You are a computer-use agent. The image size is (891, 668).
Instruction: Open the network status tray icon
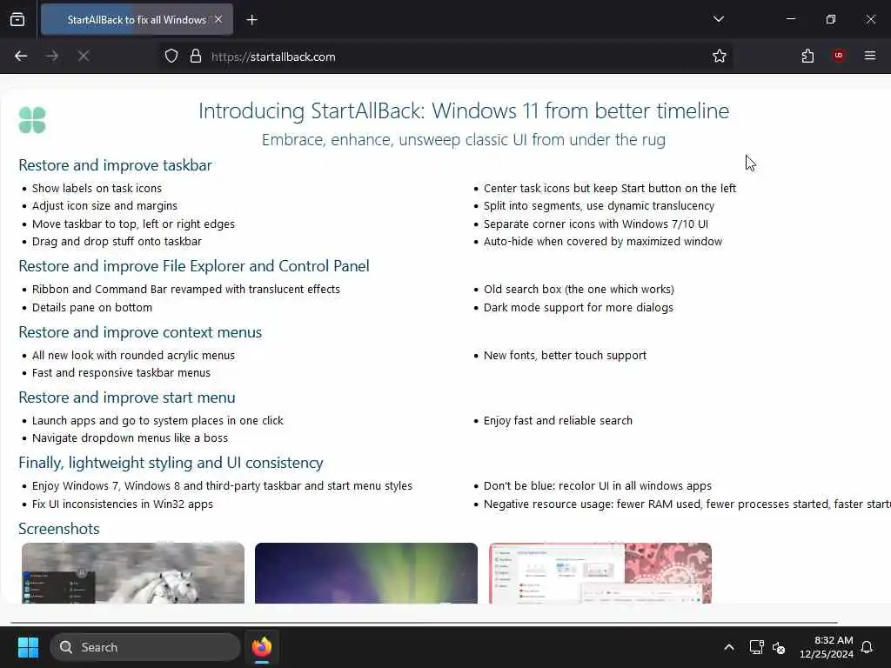pyautogui.click(x=756, y=647)
